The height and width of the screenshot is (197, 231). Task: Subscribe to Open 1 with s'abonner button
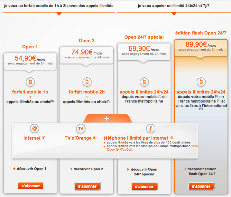click(31, 186)
